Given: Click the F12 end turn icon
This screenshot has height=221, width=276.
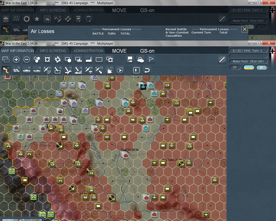Looking at the screenshot, I should click(120, 70).
